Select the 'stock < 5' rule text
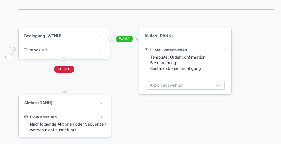Viewport: 281px width, 144px height. coord(39,50)
